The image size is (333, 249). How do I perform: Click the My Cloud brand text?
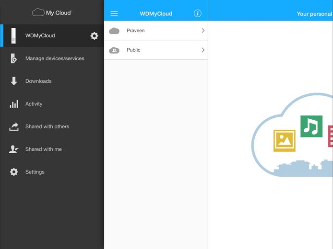click(59, 13)
